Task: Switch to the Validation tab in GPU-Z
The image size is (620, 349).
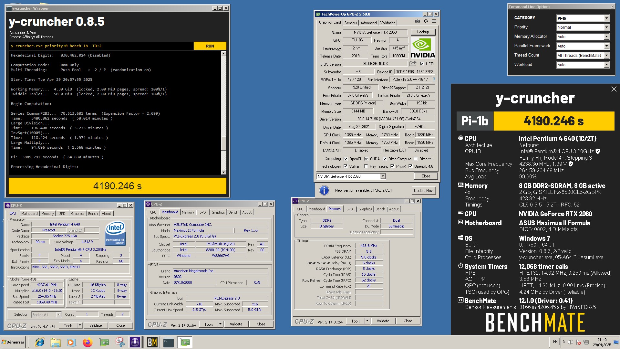Action: pyautogui.click(x=387, y=23)
